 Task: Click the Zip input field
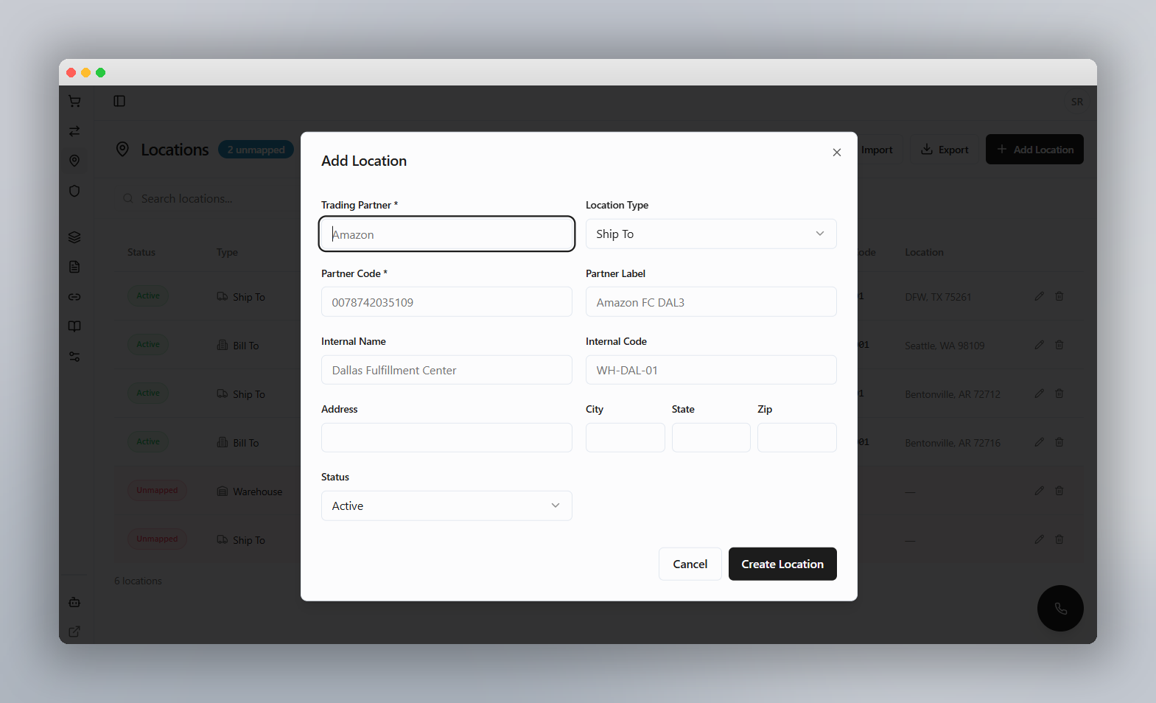coord(797,438)
